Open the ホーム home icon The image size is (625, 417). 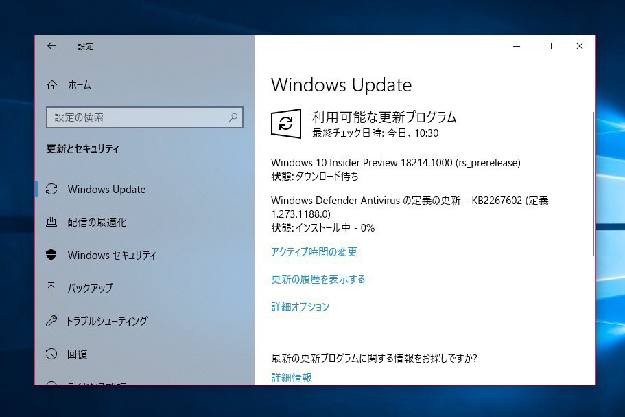coord(52,85)
